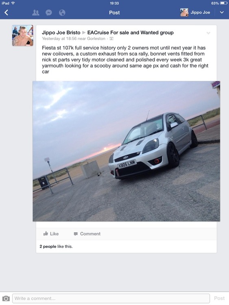Tap the Comment speech bubble icon
The height and width of the screenshot is (305, 229).
pos(76,234)
